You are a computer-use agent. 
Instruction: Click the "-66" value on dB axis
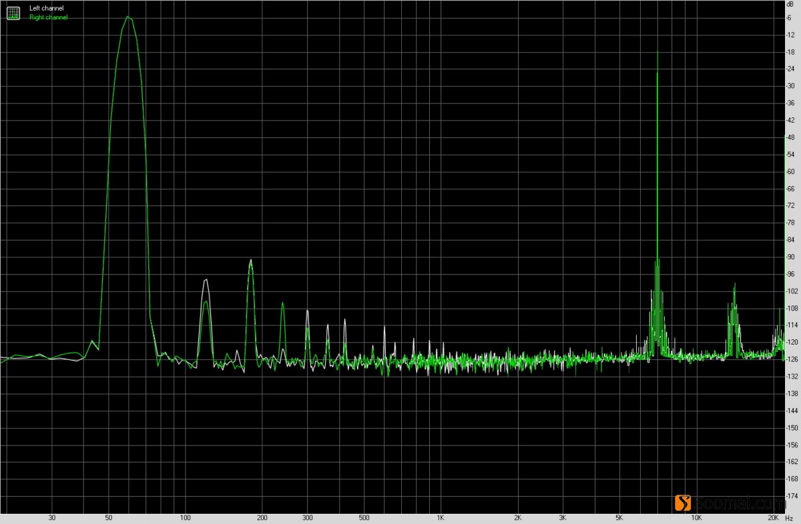791,189
